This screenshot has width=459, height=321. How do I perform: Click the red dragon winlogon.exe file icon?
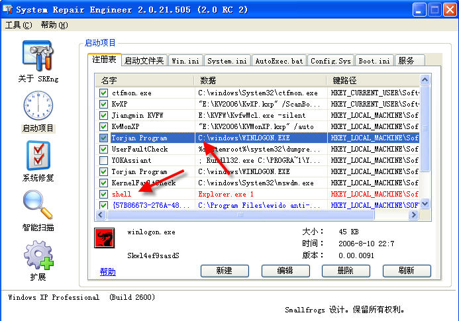104,238
